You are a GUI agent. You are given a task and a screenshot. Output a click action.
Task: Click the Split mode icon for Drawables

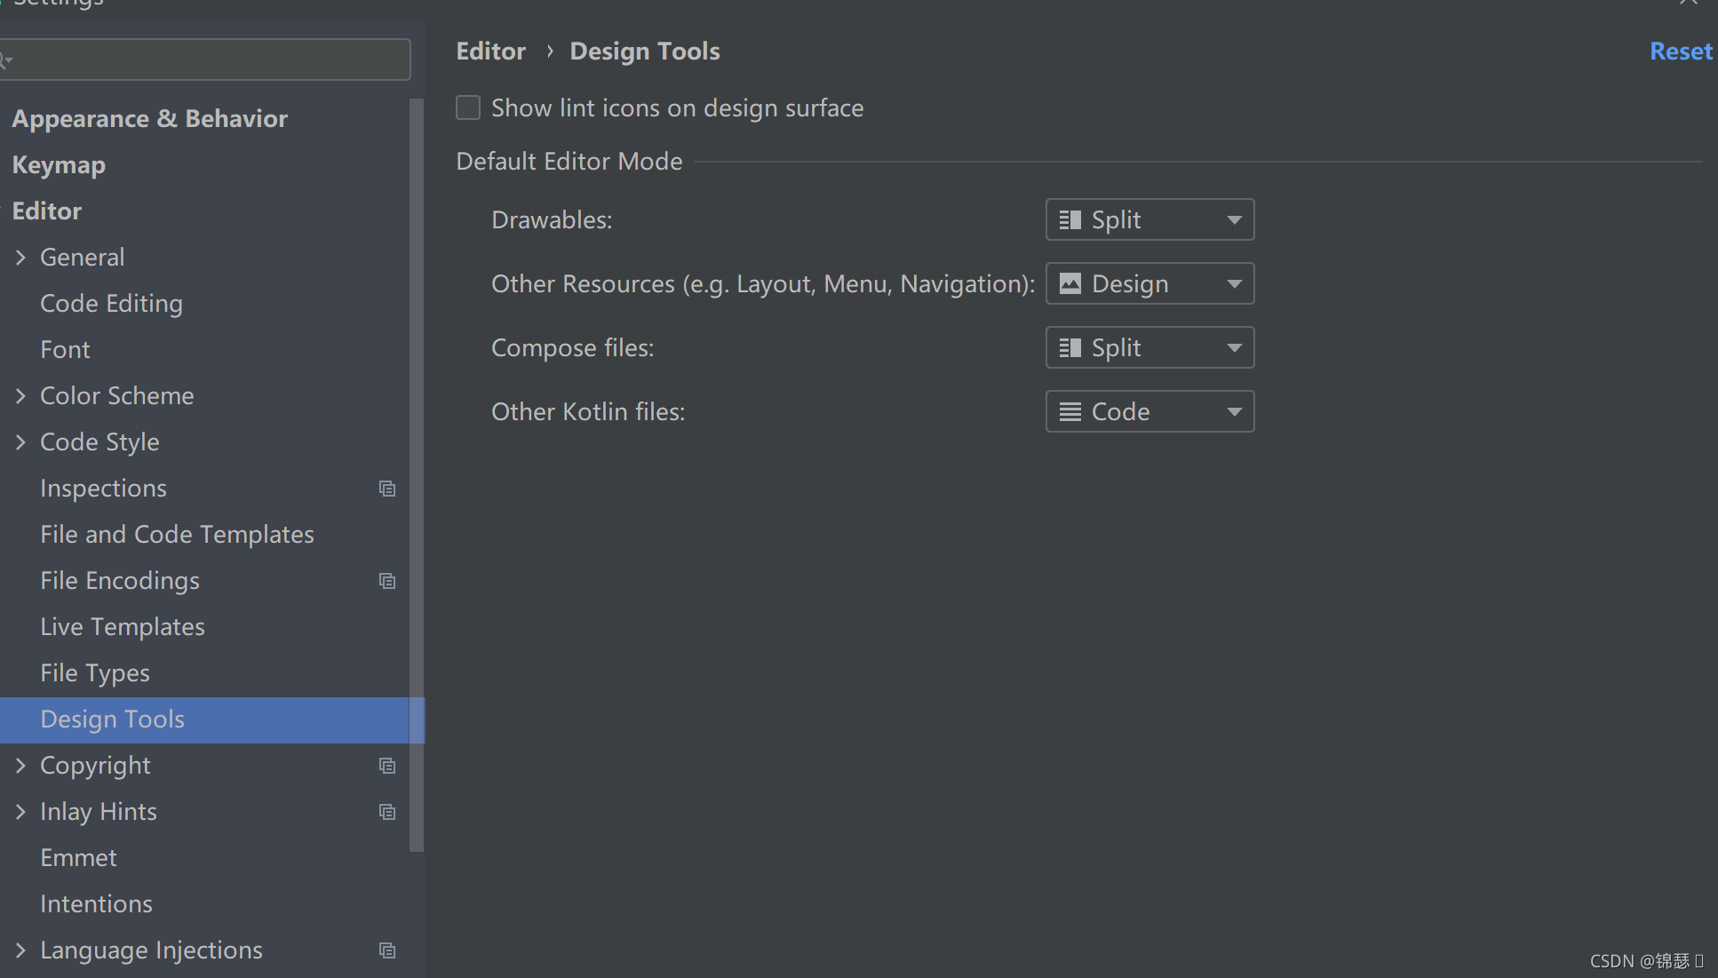[1068, 219]
